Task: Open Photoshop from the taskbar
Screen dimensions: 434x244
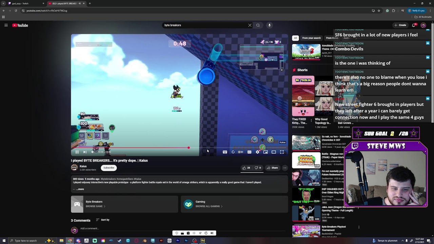Action: [186, 241]
